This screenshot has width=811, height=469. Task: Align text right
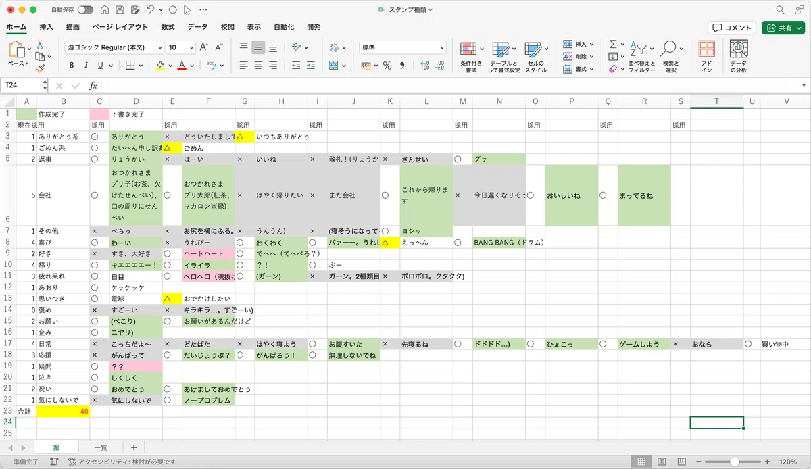click(x=273, y=66)
